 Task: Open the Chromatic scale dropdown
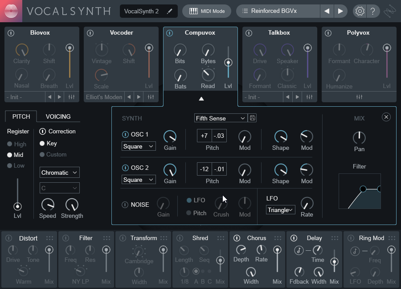click(x=60, y=173)
